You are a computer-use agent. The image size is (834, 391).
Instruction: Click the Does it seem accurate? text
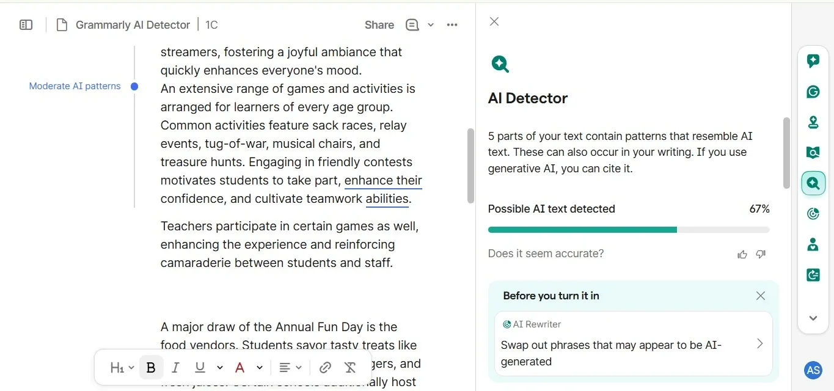coord(546,254)
